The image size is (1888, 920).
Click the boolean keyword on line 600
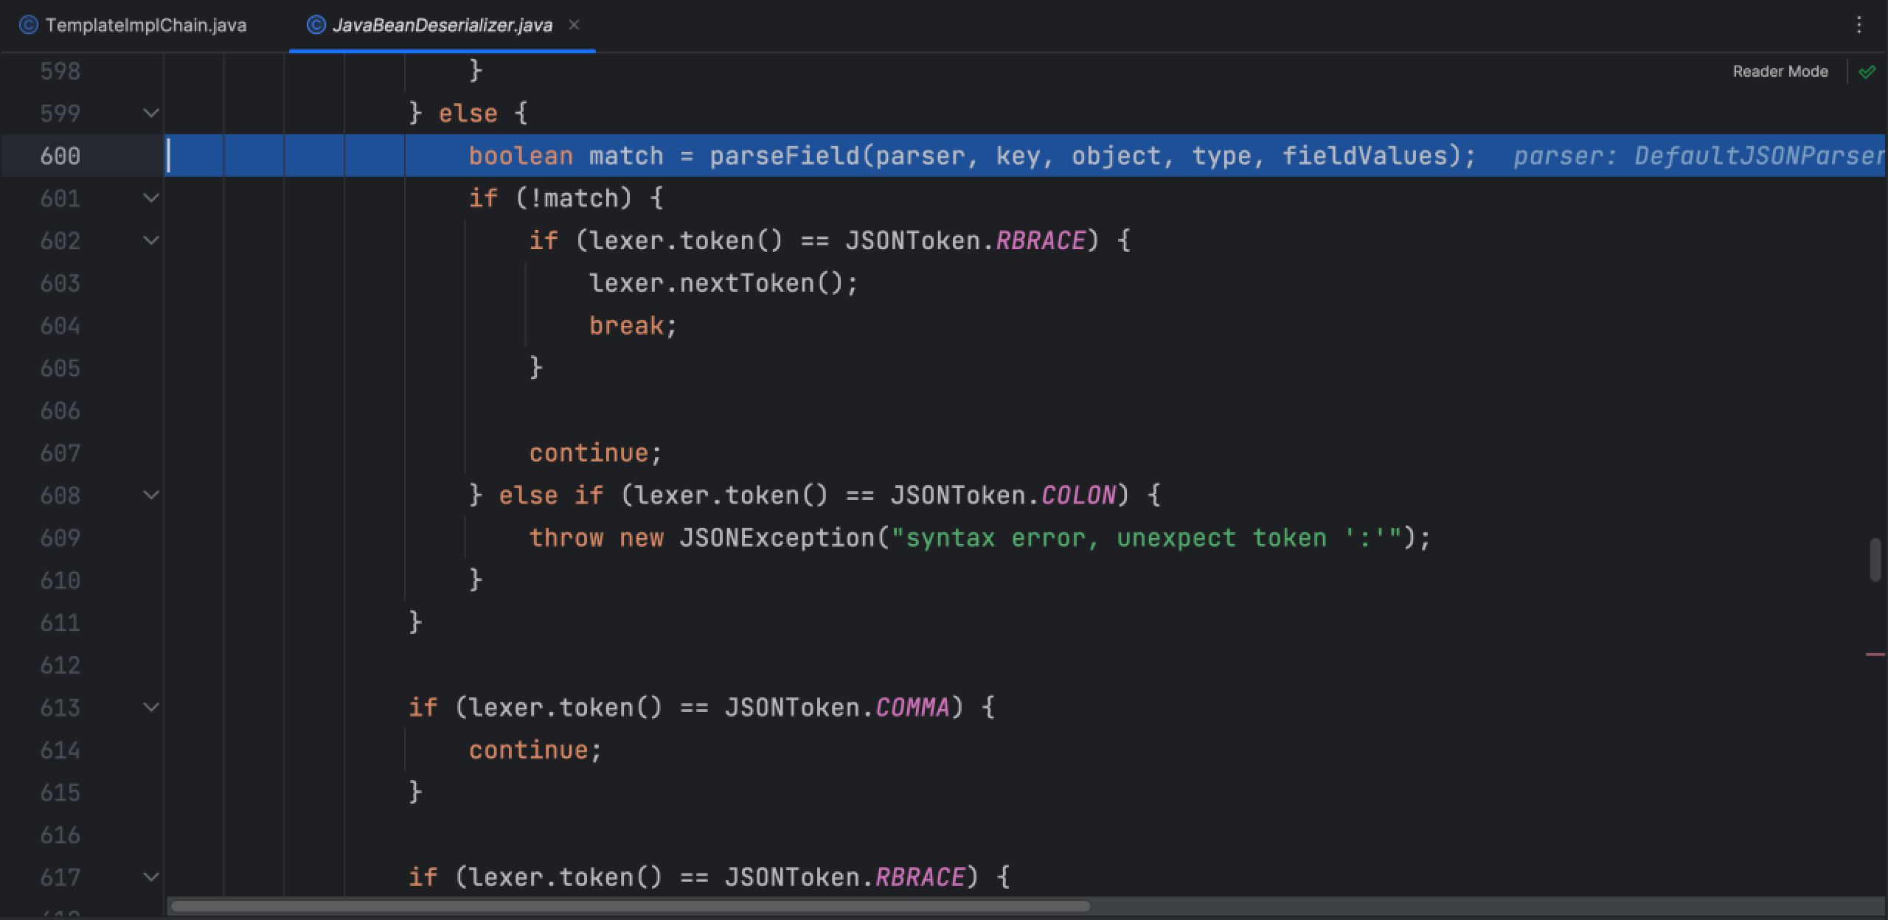click(x=521, y=156)
